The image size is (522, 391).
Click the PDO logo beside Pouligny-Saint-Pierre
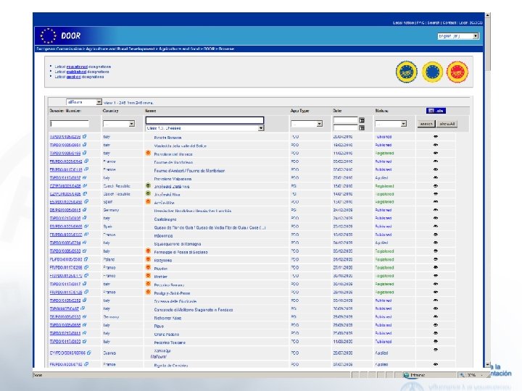pos(148,292)
